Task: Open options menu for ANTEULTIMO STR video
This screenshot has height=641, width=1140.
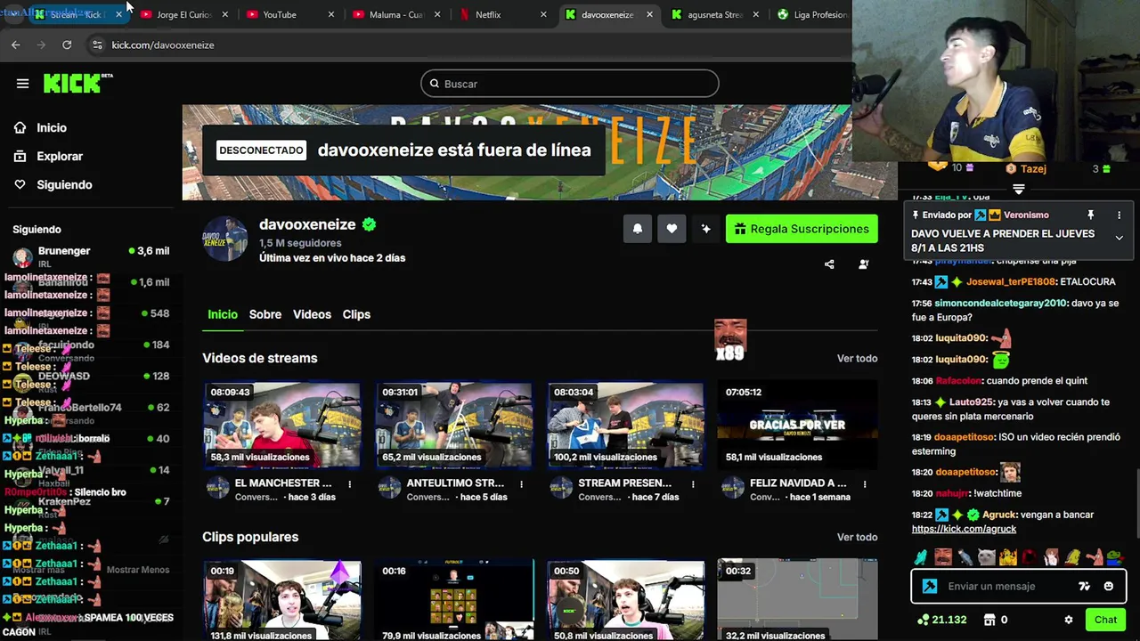Action: tap(521, 484)
